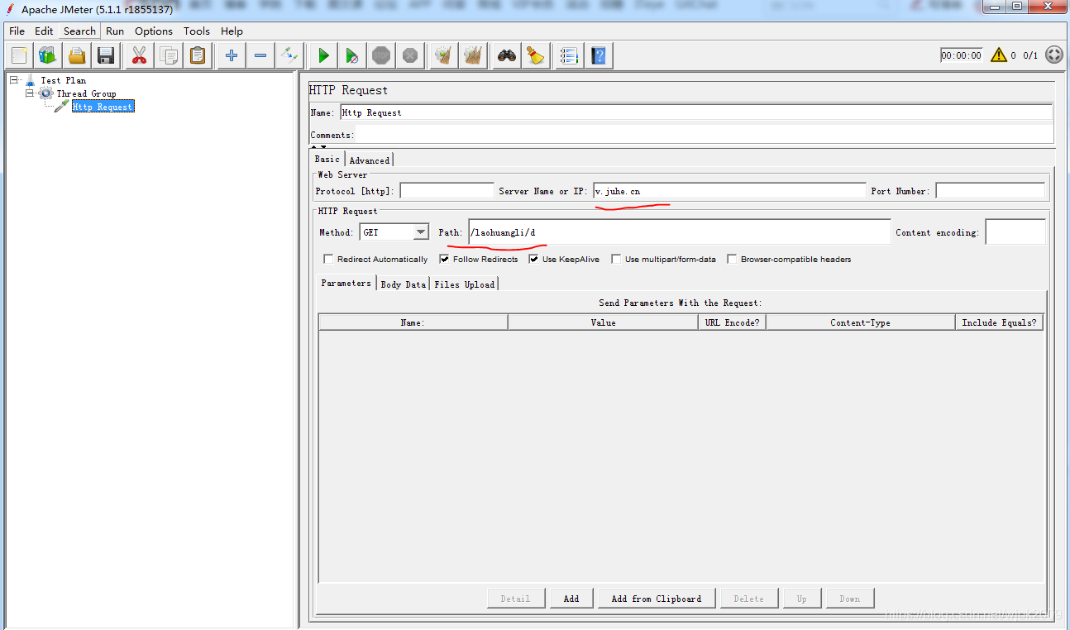Open the Tools menu
The image size is (1070, 630).
pos(197,31)
